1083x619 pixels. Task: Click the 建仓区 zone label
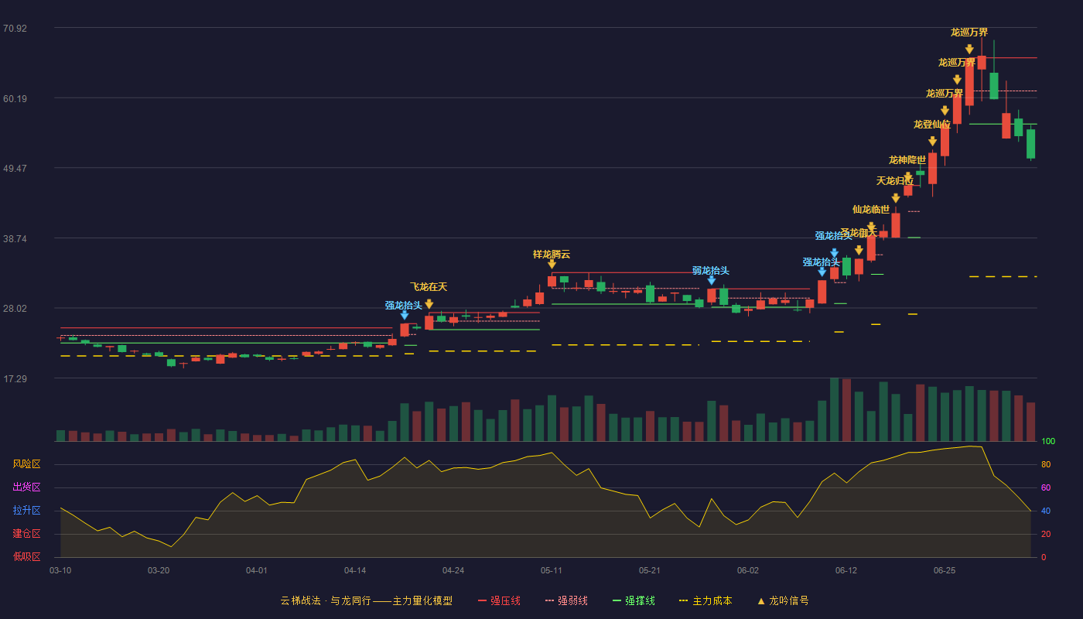pyautogui.click(x=26, y=534)
